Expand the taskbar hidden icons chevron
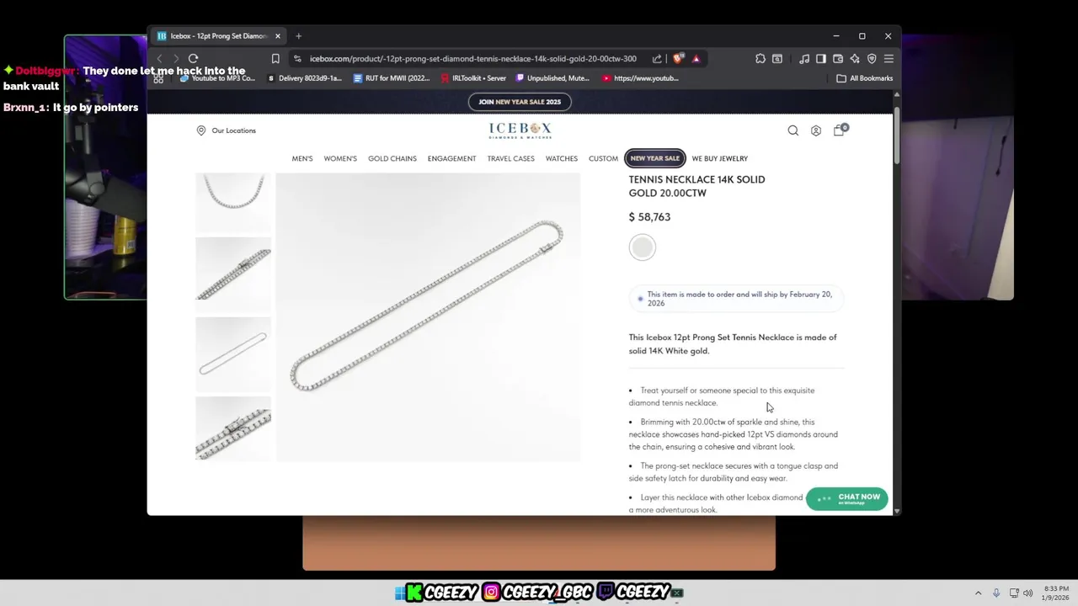 pos(978,593)
